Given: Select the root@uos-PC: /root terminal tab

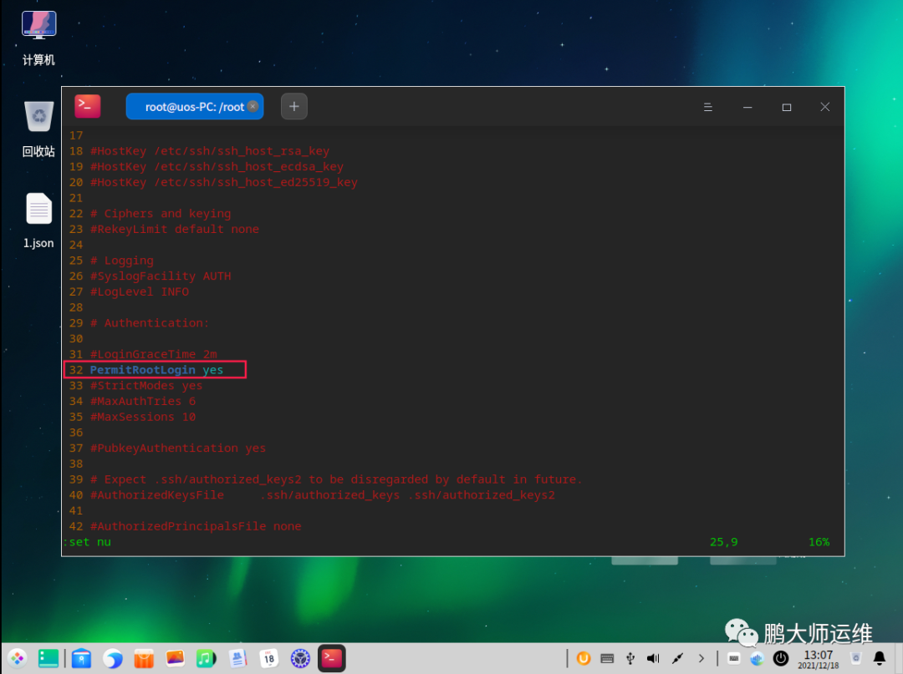Looking at the screenshot, I should [195, 106].
